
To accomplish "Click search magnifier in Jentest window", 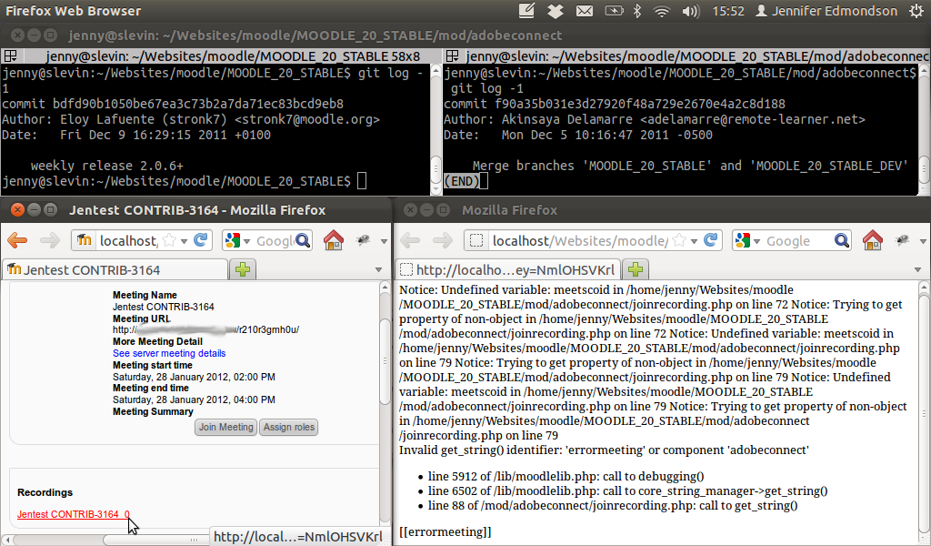I will pos(303,240).
